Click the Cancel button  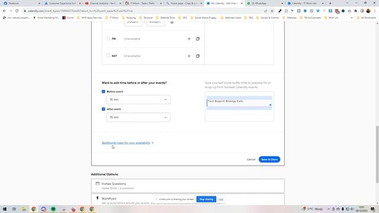[251, 159]
